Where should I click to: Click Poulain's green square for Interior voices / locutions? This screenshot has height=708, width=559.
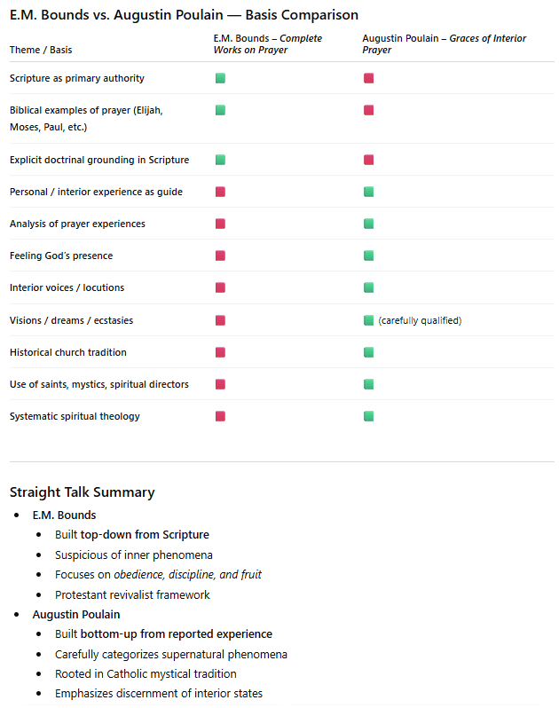(368, 287)
